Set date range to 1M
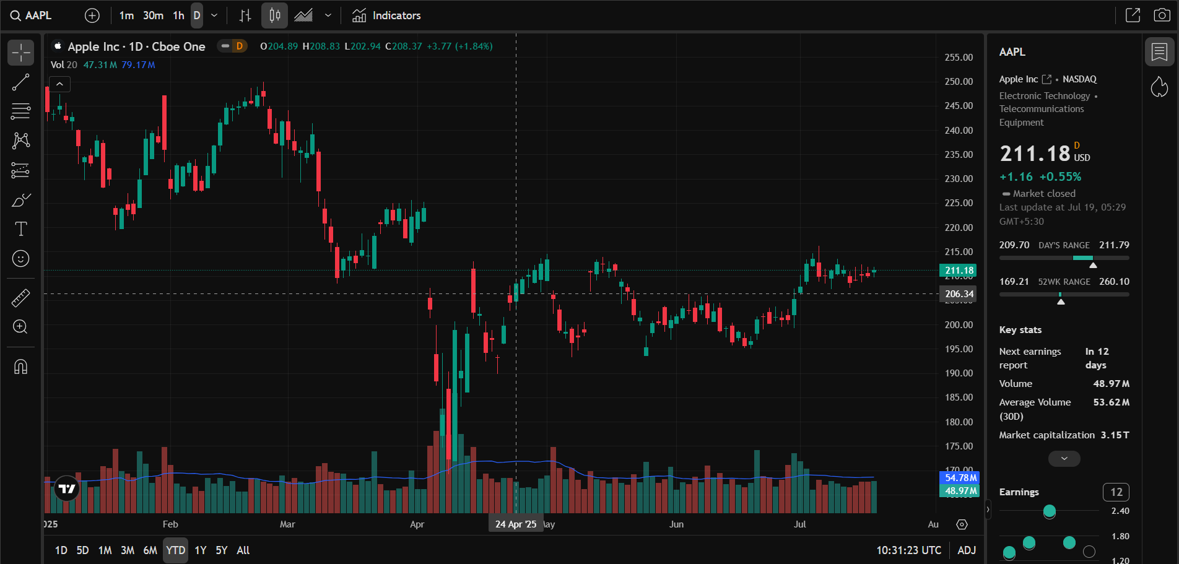Screen dimensions: 1179x564 click(105, 550)
